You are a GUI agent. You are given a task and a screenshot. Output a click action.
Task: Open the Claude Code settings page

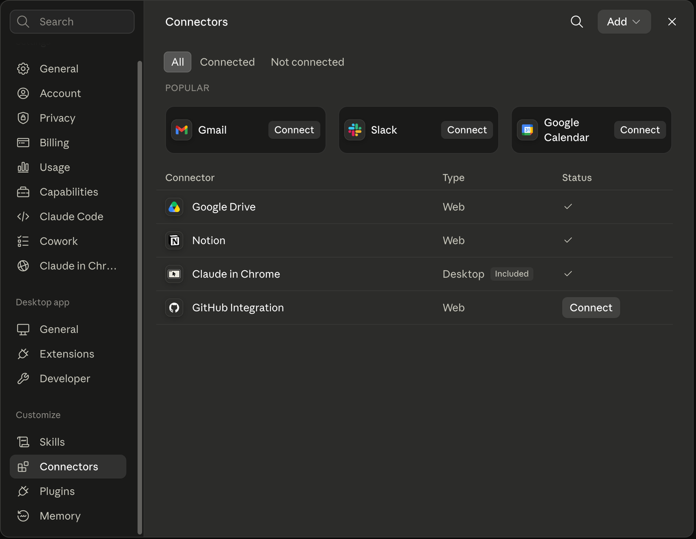[68, 216]
